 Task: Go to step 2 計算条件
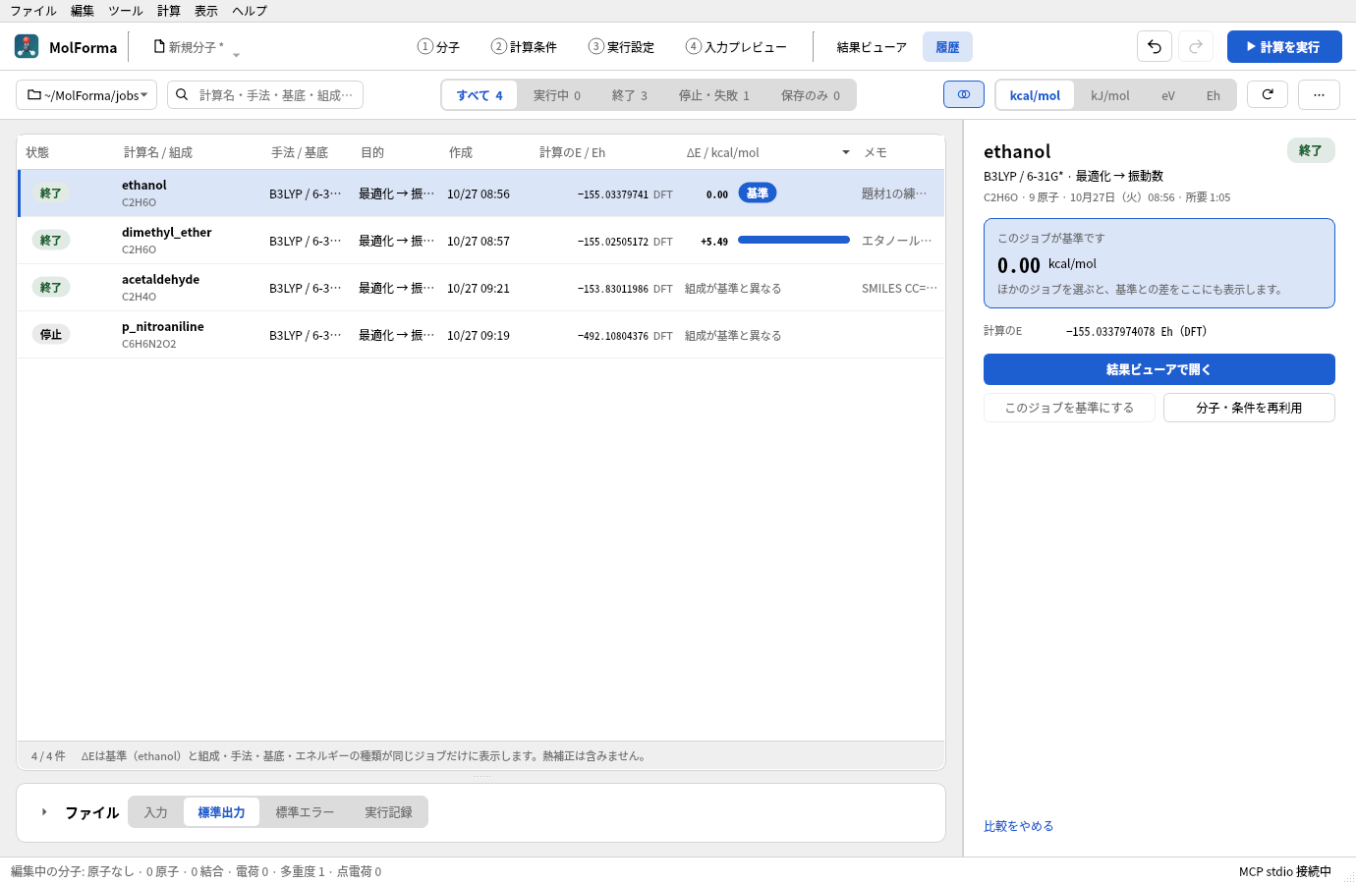(x=524, y=47)
